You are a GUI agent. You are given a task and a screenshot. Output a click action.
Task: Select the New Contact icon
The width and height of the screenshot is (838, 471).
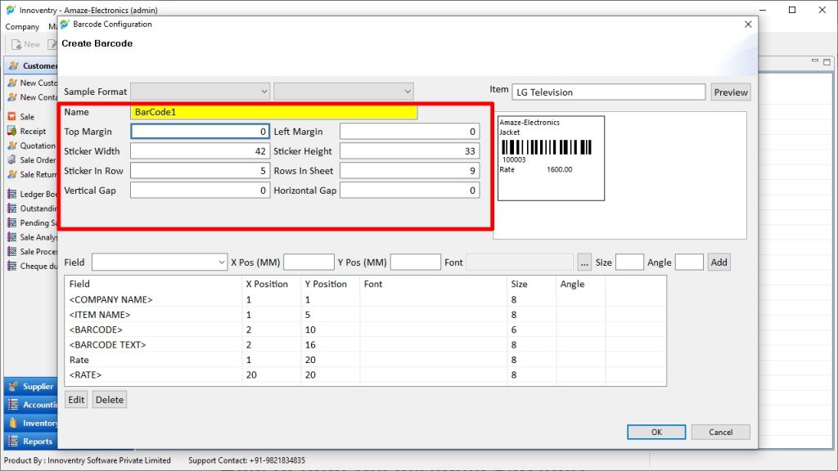point(11,97)
